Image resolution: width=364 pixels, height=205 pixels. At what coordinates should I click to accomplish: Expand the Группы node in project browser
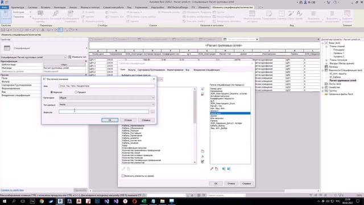(322, 91)
